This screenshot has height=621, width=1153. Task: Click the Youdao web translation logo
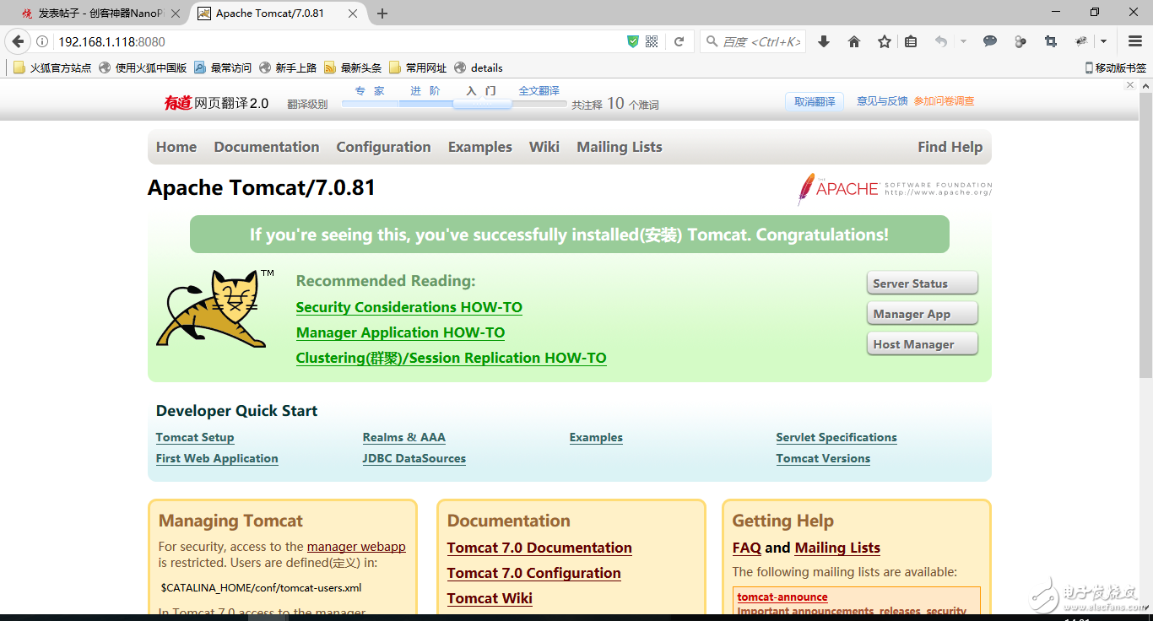[216, 103]
